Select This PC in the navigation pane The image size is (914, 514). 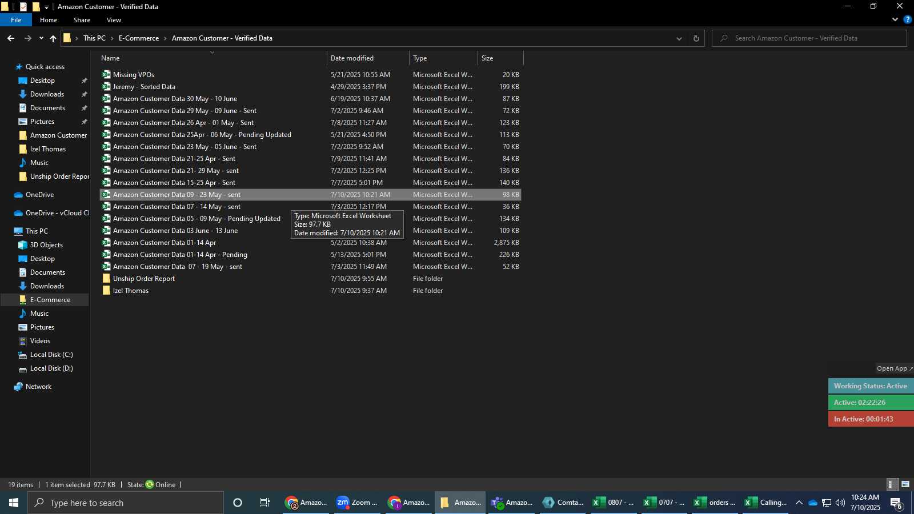(37, 231)
